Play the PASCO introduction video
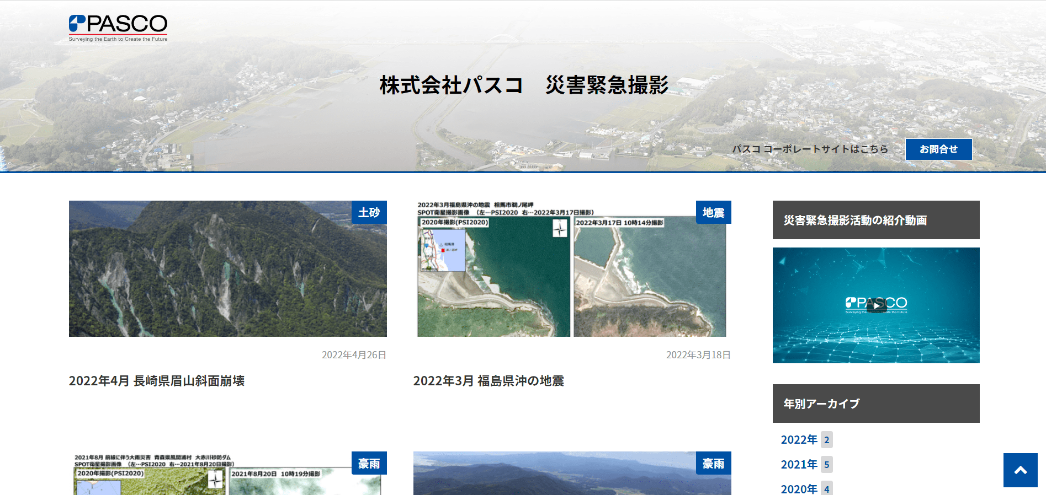 pos(876,305)
